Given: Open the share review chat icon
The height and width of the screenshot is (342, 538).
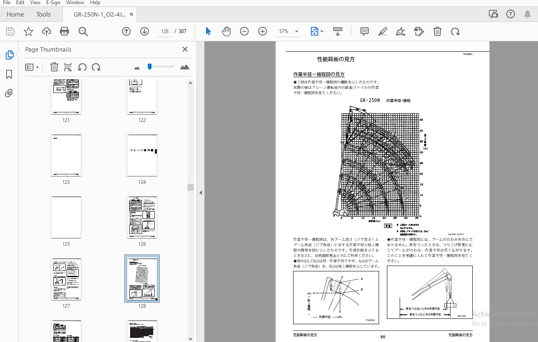Looking at the screenshot, I should point(493,14).
